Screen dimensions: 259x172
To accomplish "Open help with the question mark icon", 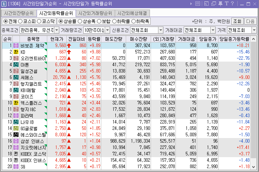I will pyautogui.click(x=232, y=4).
